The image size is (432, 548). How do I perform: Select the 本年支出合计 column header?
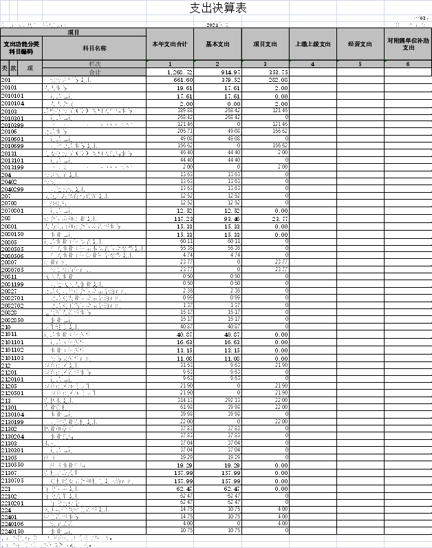pyautogui.click(x=169, y=44)
